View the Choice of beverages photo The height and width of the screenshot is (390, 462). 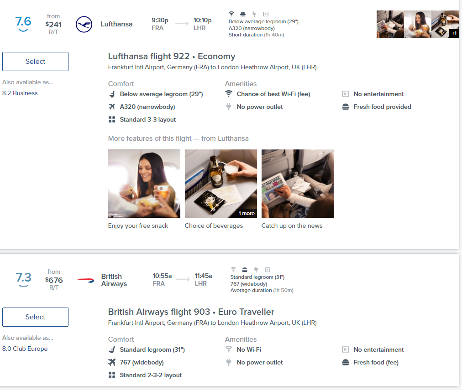tap(221, 184)
